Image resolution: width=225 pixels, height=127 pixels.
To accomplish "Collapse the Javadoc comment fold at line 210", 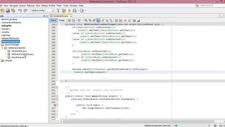I will click(x=57, y=87).
